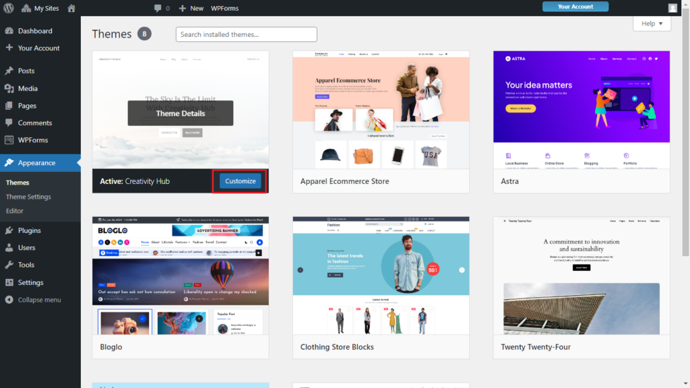Click the Plugins plug icon in sidebar
The image size is (690, 388).
[x=9, y=230]
